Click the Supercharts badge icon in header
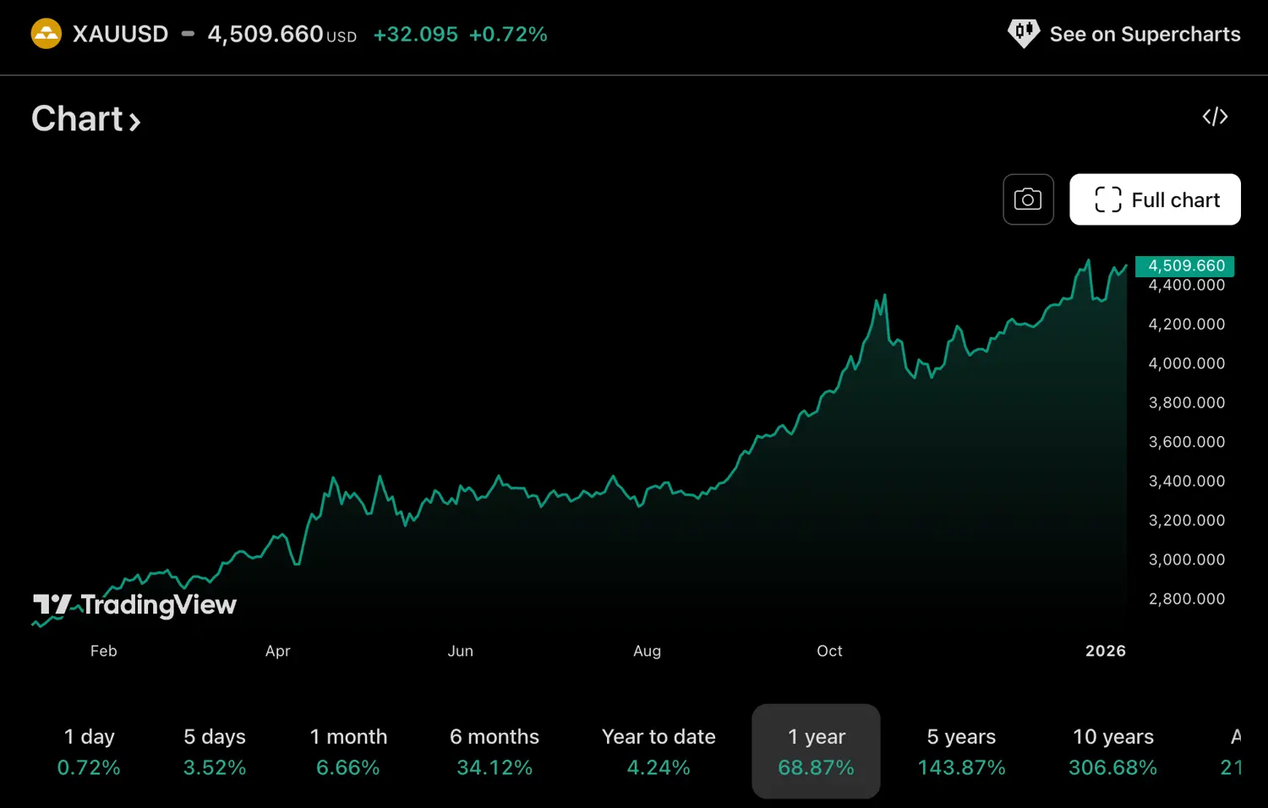Screen dimensions: 1268x808 (1023, 34)
